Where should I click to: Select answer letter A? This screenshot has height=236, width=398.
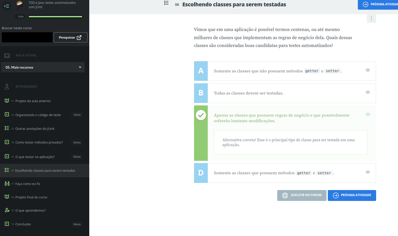201,71
